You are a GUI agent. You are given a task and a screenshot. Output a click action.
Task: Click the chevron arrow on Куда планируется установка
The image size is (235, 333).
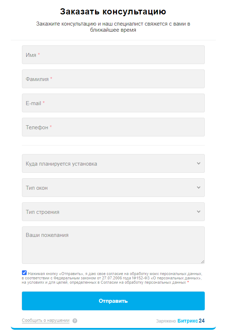pyautogui.click(x=198, y=163)
